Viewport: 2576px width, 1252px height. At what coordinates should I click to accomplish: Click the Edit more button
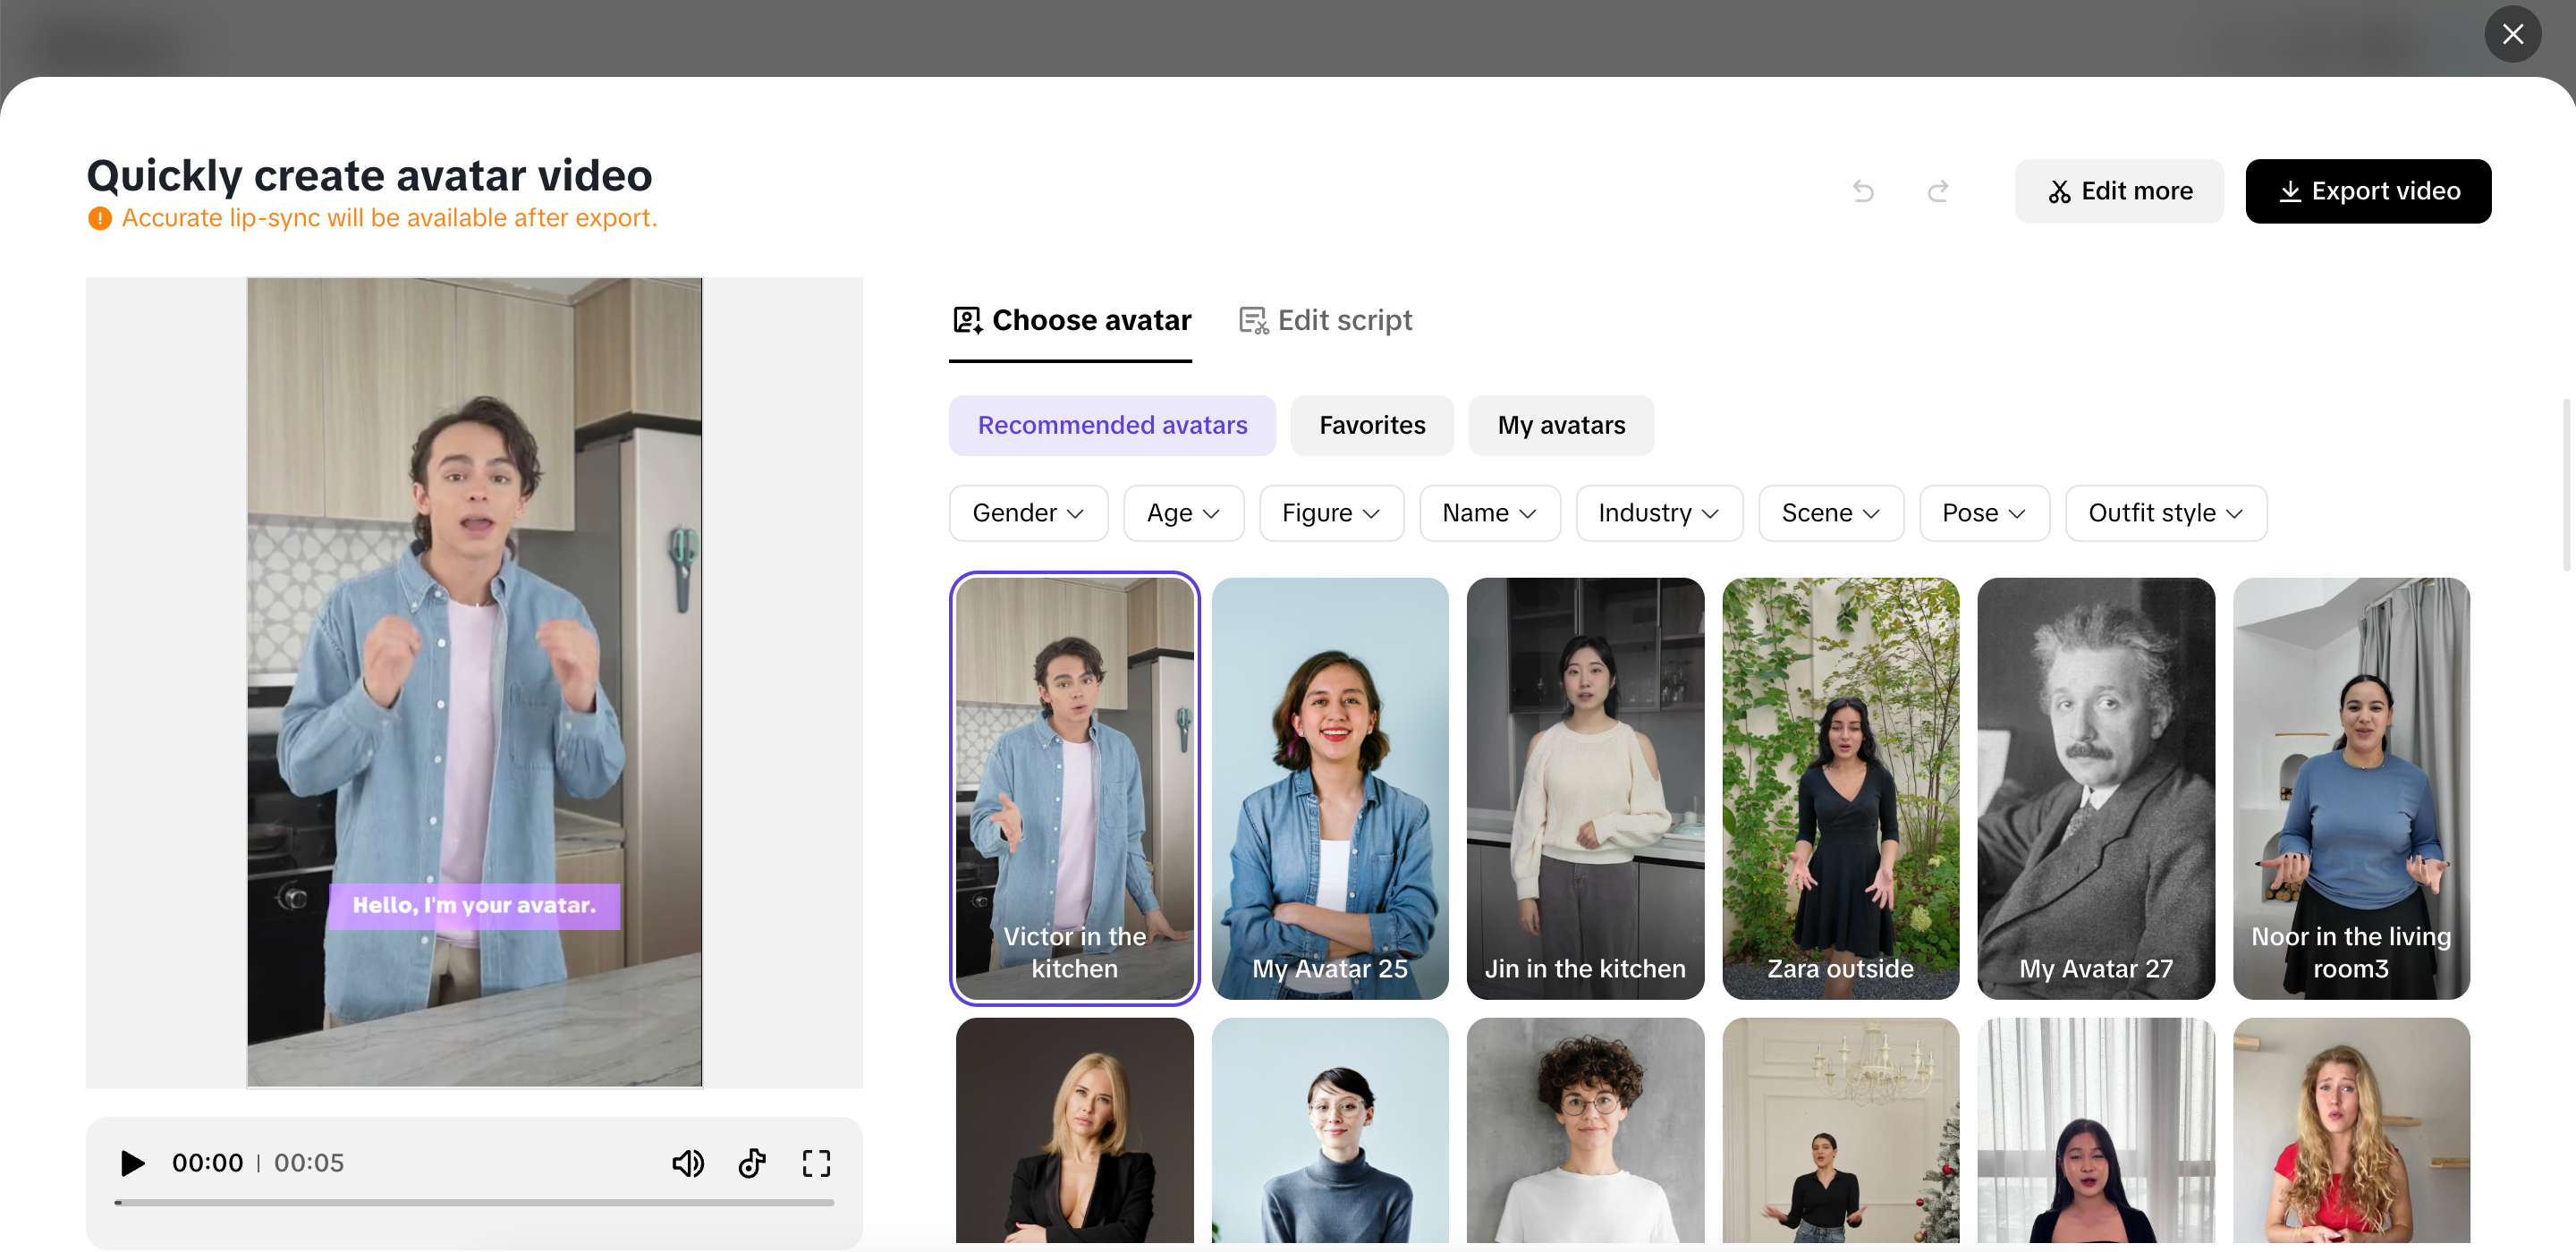[x=2119, y=191]
